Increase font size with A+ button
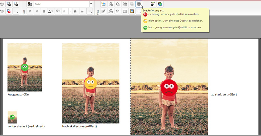Image resolution: width=261 pixels, height=136 pixels. pyautogui.click(x=75, y=11)
